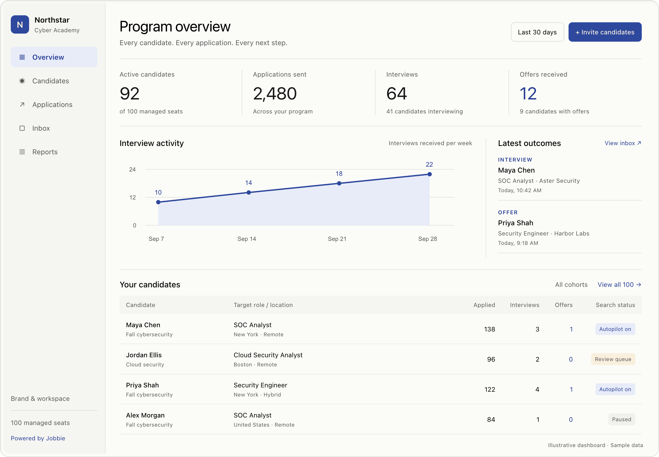Viewport: 659px width, 457px height.
Task: Click Priya Shah's Autopilot on status badge
Action: pyautogui.click(x=615, y=390)
